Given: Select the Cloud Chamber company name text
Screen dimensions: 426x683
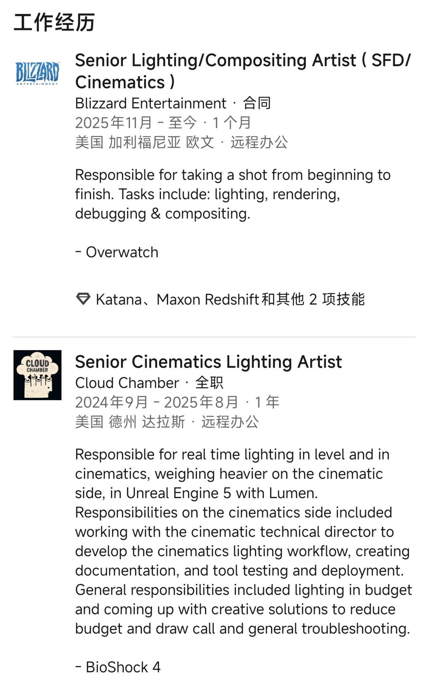Looking at the screenshot, I should (x=127, y=383).
